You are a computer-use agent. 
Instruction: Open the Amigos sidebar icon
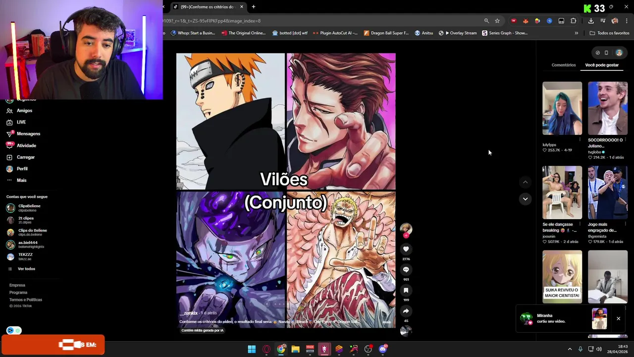[x=9, y=111]
